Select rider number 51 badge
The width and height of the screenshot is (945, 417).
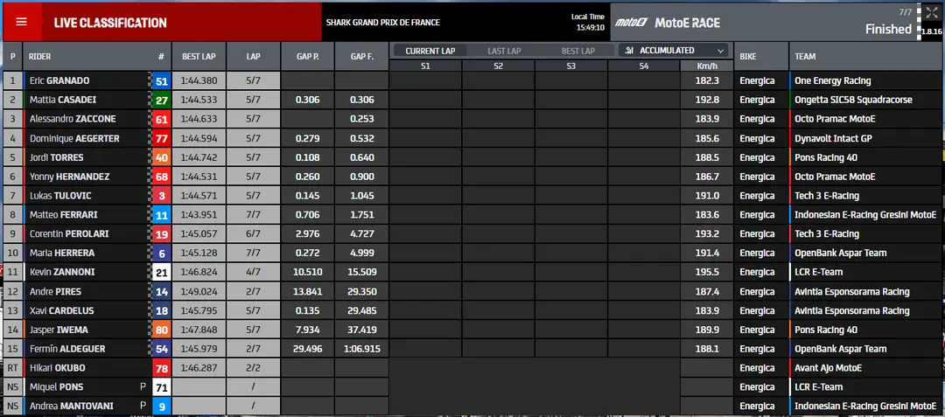[161, 81]
